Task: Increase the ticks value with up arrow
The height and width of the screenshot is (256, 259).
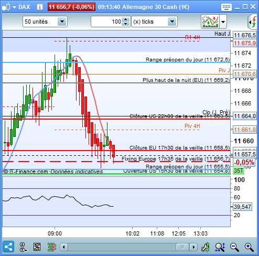Action: click(x=126, y=19)
